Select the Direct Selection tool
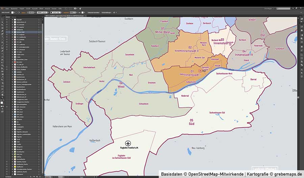 click(x=2, y=22)
